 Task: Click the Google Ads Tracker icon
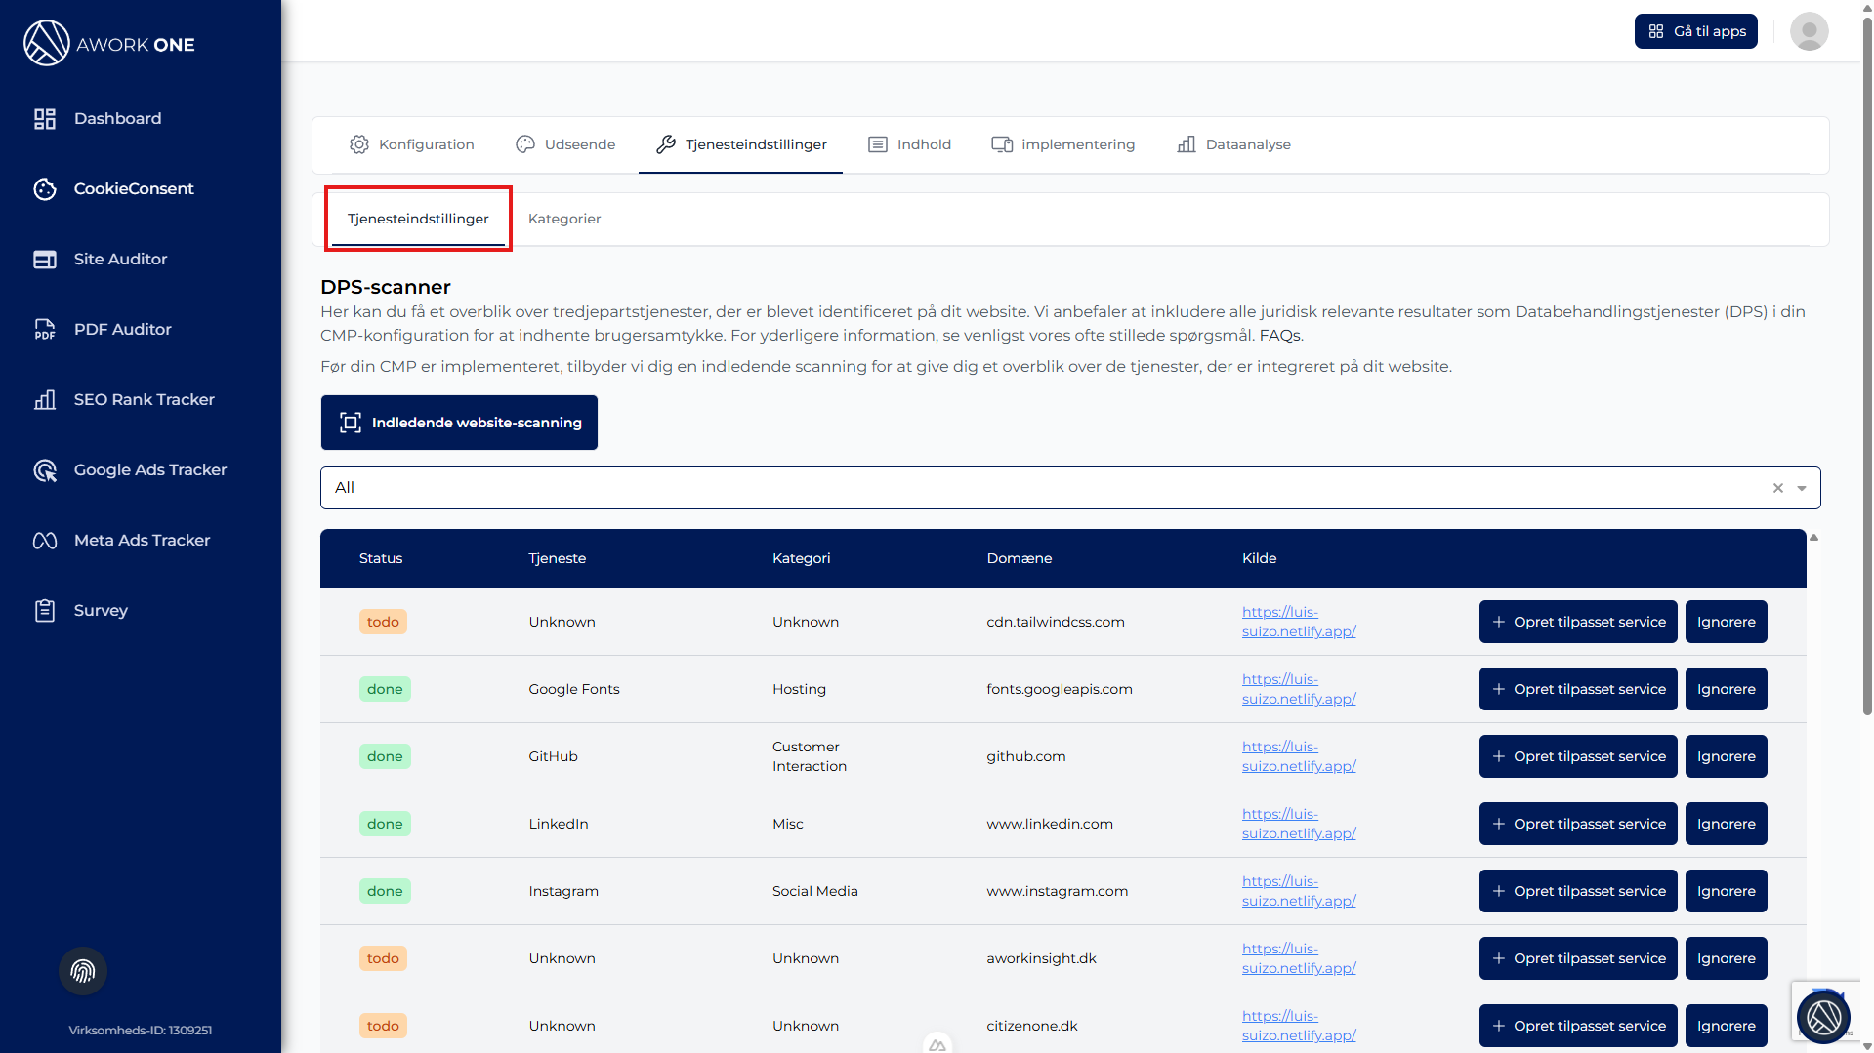[45, 470]
